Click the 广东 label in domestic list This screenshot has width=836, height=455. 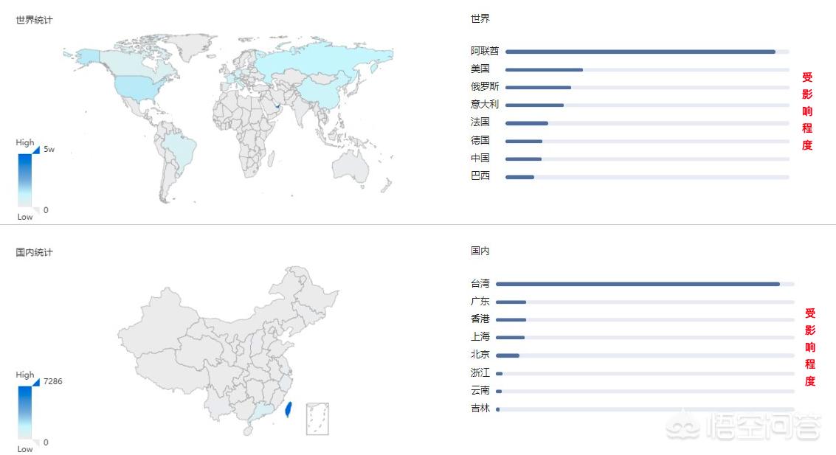pos(480,302)
